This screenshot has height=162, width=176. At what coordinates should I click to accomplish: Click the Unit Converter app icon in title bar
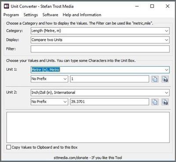coord(6,6)
